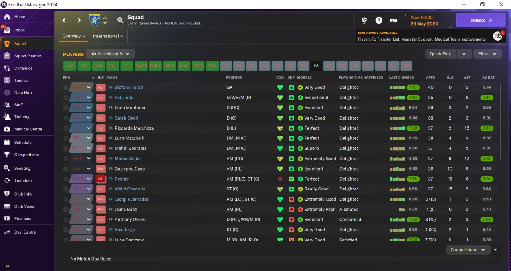Open Walid Cheddira player profile link
511x271 pixels.
click(x=130, y=189)
